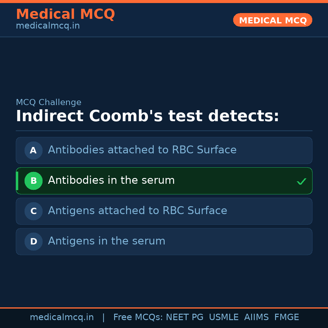Click the letter A circle badge
This screenshot has width=328, height=328.
[33, 150]
